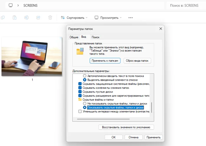
Task: Click the Отмена button
Action: [x=134, y=137]
